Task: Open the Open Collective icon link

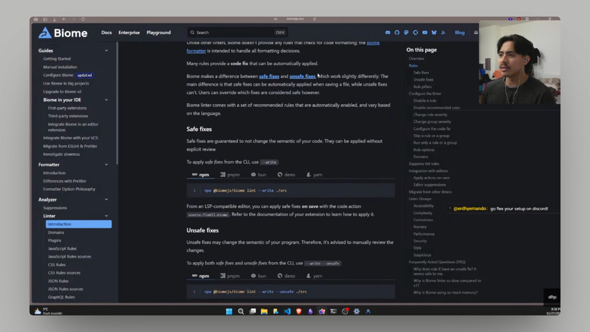Action: 415,33
